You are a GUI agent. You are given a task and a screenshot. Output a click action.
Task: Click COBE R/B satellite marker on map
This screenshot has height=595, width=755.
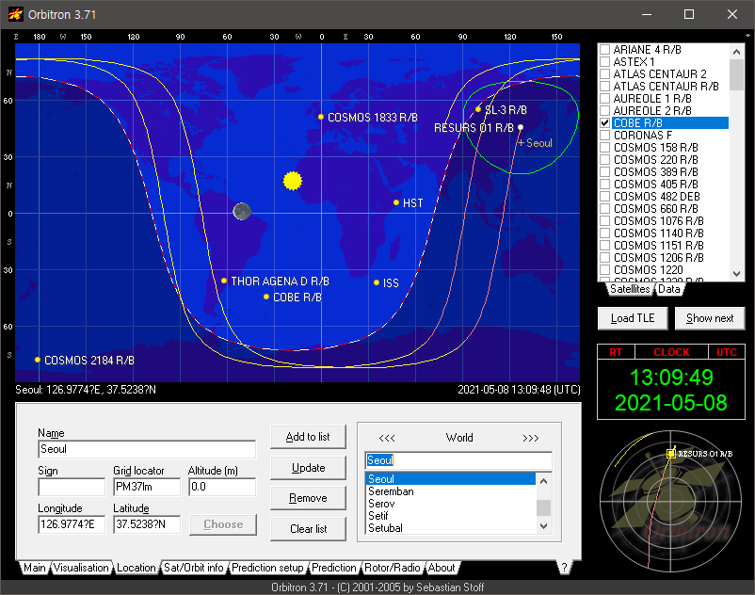pos(266,297)
